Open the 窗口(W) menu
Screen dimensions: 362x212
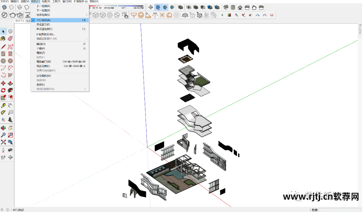pos(67,1)
